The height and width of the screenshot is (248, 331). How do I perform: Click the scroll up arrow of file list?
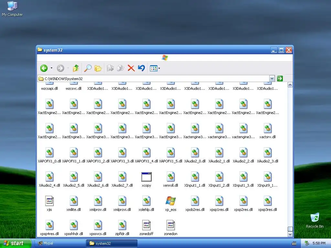(290, 85)
